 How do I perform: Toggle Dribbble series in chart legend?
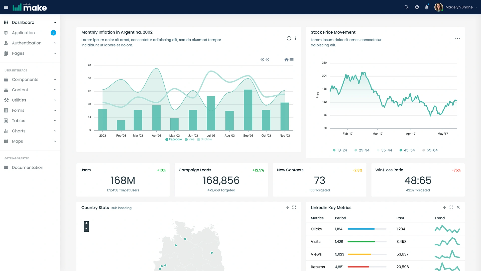(204, 140)
